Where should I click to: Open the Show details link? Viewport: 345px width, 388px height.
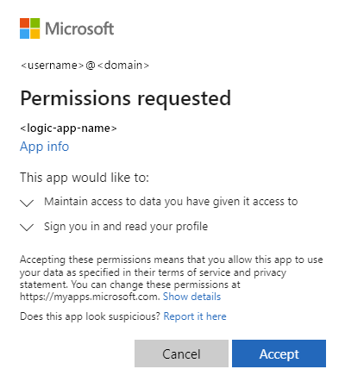point(191,297)
